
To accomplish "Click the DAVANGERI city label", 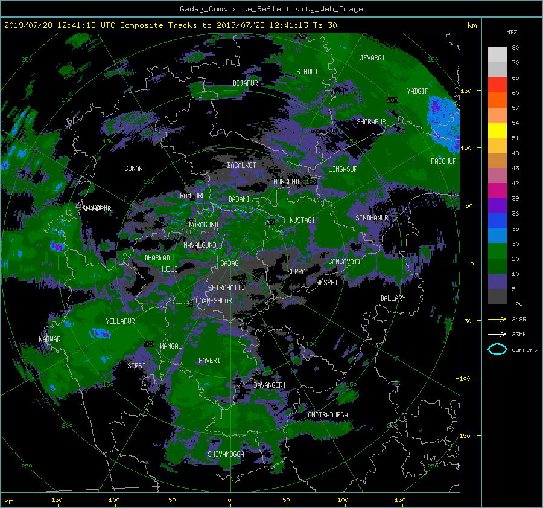I will pyautogui.click(x=270, y=385).
